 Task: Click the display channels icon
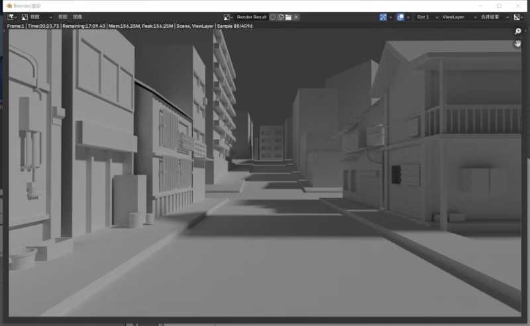tap(516, 17)
